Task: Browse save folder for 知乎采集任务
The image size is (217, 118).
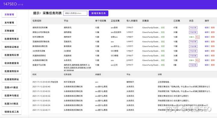Action: (x=163, y=37)
